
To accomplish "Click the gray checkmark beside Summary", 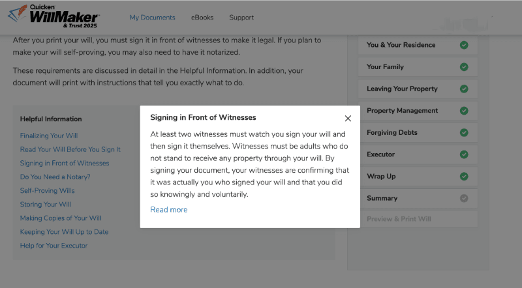I will pyautogui.click(x=464, y=198).
